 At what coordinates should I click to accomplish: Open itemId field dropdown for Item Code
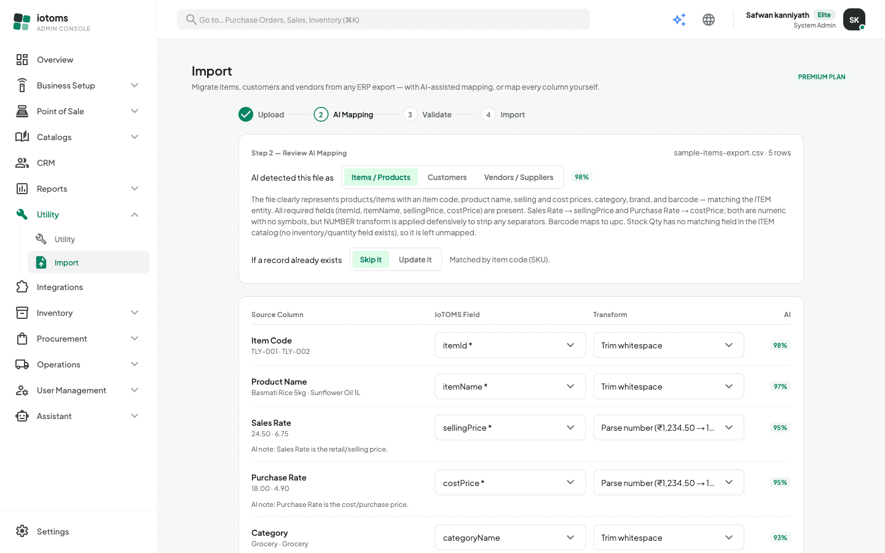510,345
